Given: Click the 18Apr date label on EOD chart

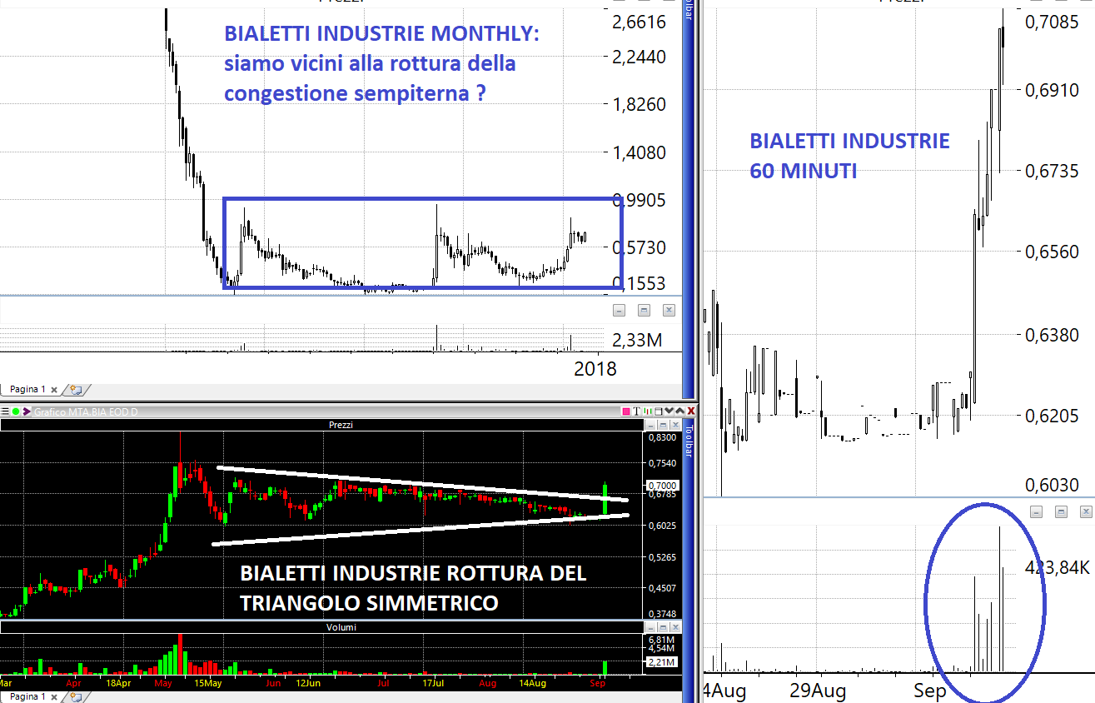Looking at the screenshot, I should (119, 683).
